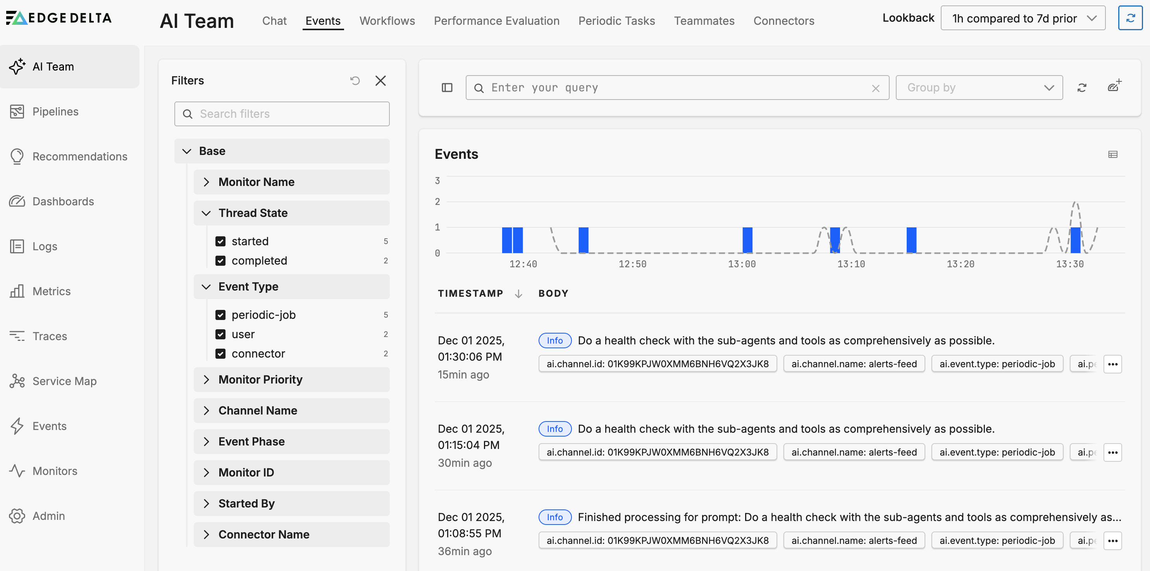Click the reset filters icon in the Filters panel

click(x=355, y=80)
